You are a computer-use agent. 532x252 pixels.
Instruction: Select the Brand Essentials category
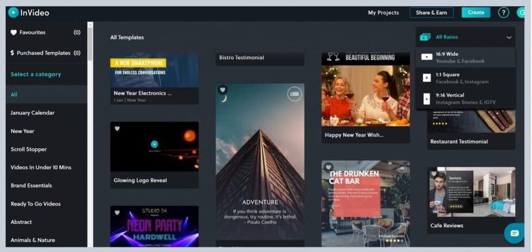[46, 185]
